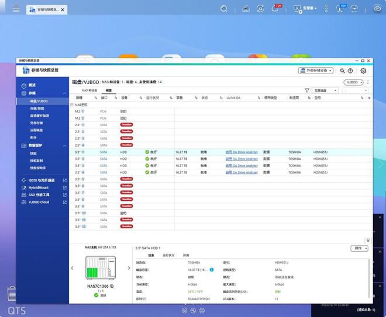This screenshot has height=317, width=386.
Task: Open storage manager settings gear icon
Action: (363, 71)
